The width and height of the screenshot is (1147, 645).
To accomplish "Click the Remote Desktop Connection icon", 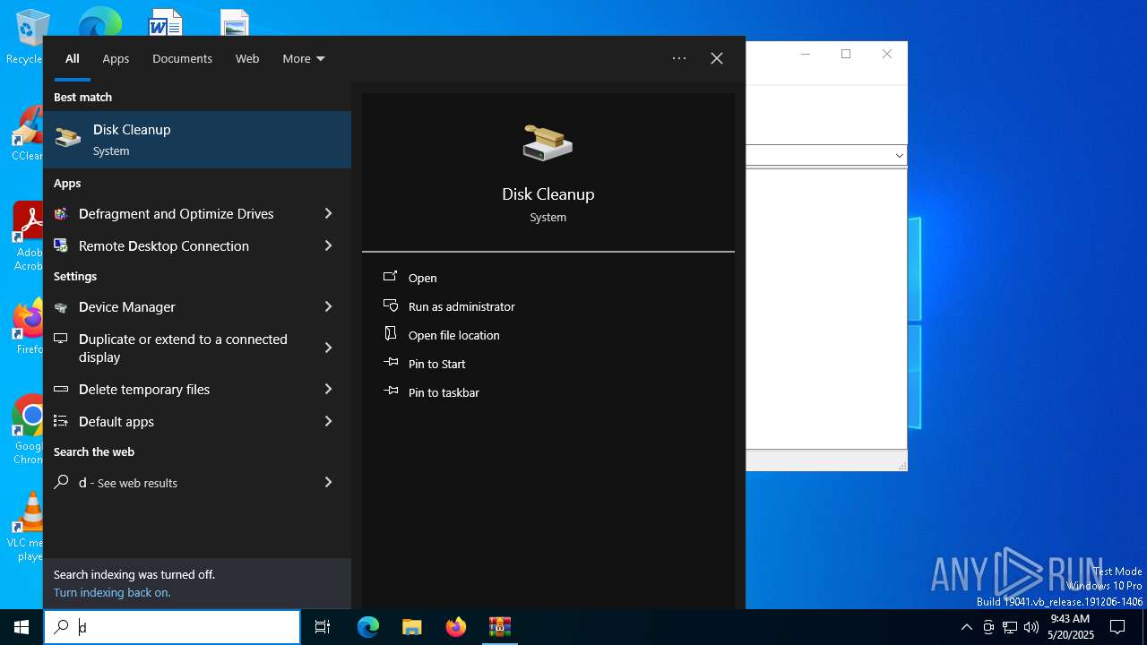I will (61, 245).
